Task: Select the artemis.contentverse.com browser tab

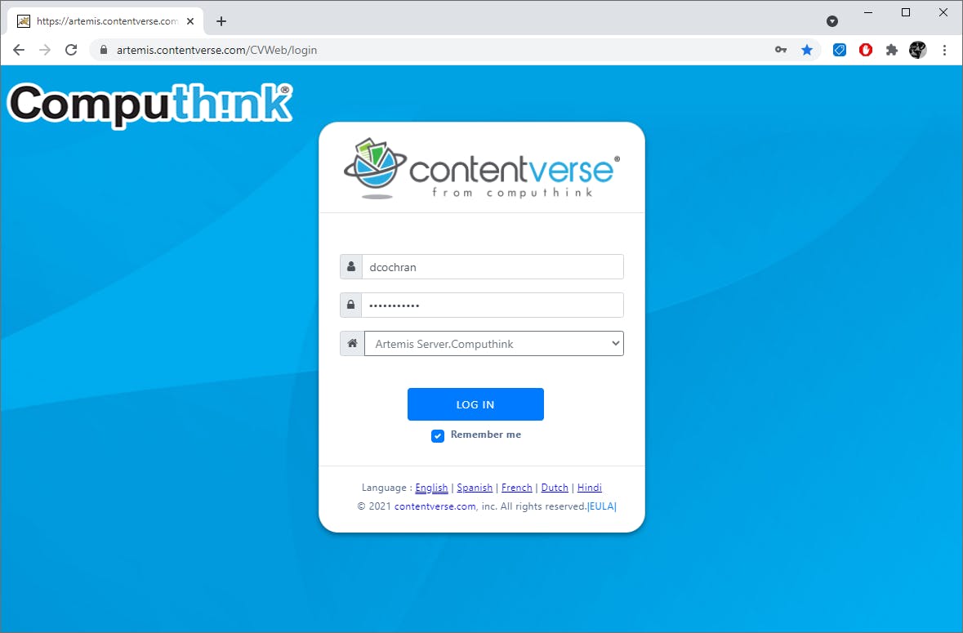Action: pyautogui.click(x=105, y=21)
